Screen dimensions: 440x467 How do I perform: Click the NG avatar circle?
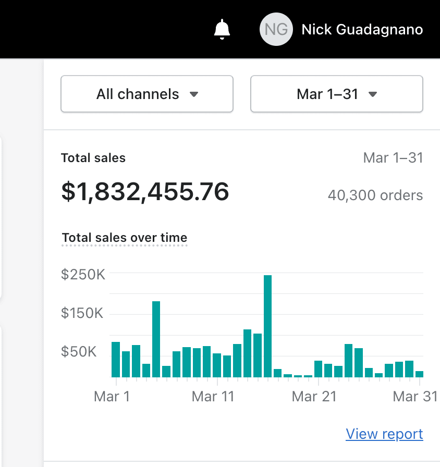pyautogui.click(x=276, y=29)
